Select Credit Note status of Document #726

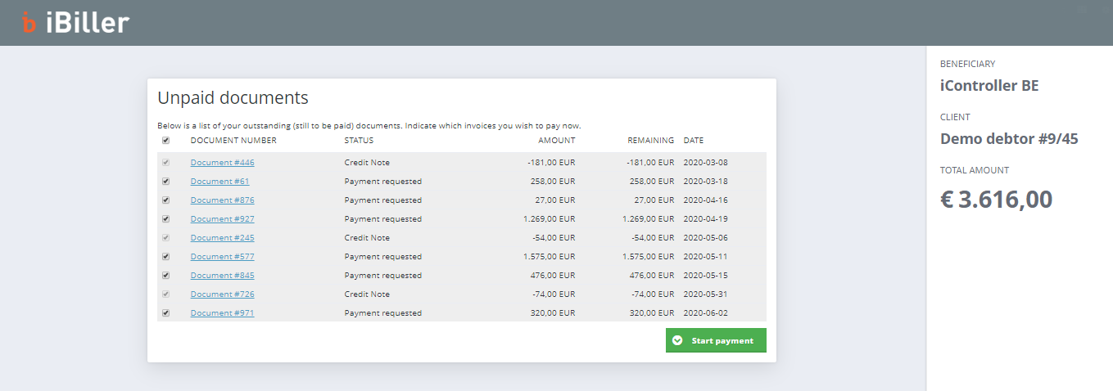click(x=367, y=294)
